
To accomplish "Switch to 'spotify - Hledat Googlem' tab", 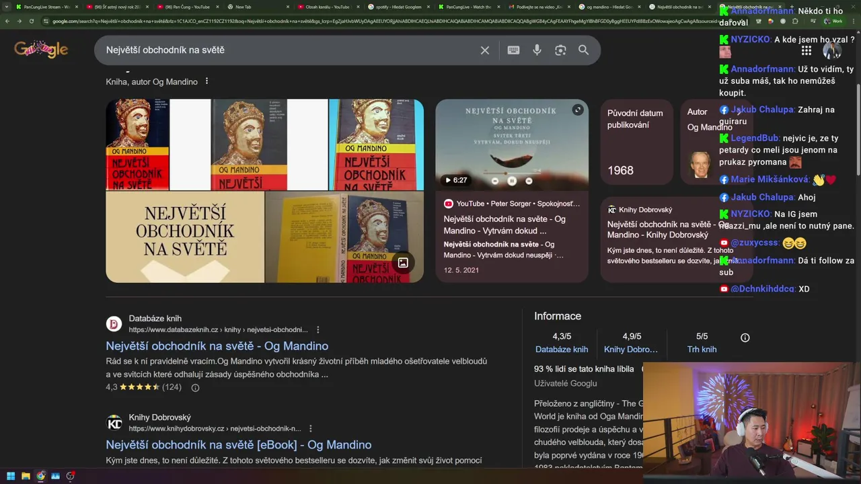I will coord(400,7).
